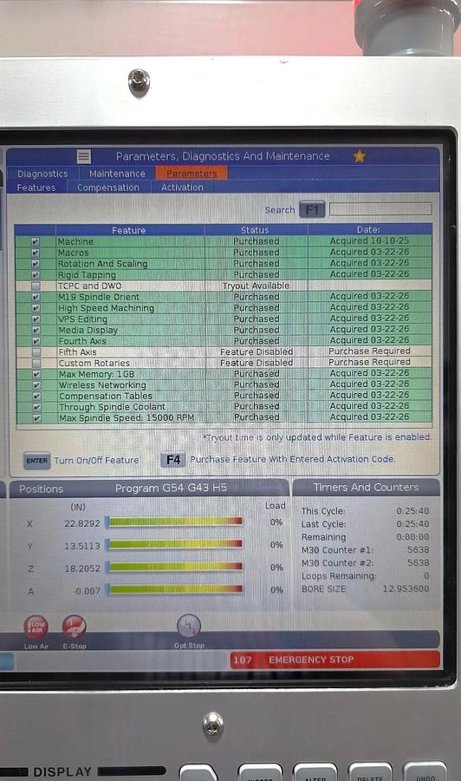Click the F1 search key icon
This screenshot has width=461, height=781.
pyautogui.click(x=312, y=210)
